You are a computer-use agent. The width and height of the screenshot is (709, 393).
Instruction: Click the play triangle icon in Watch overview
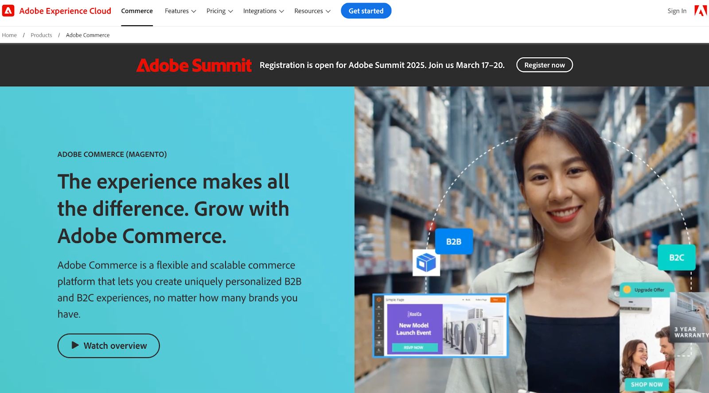[75, 345]
